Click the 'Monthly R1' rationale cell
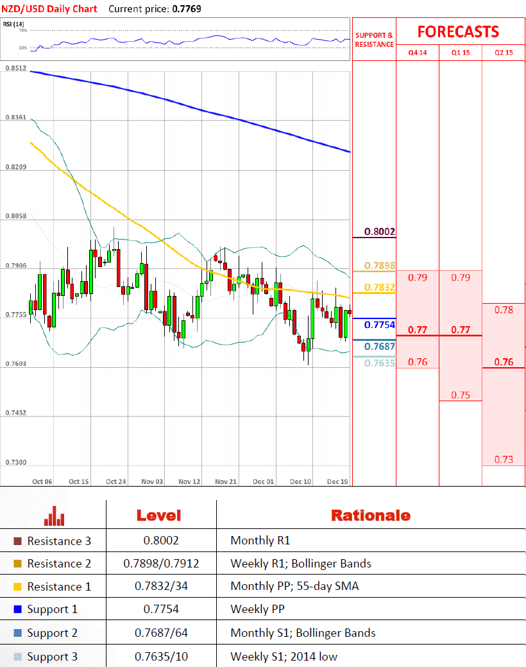Image resolution: width=526 pixels, height=667 pixels. (x=260, y=541)
